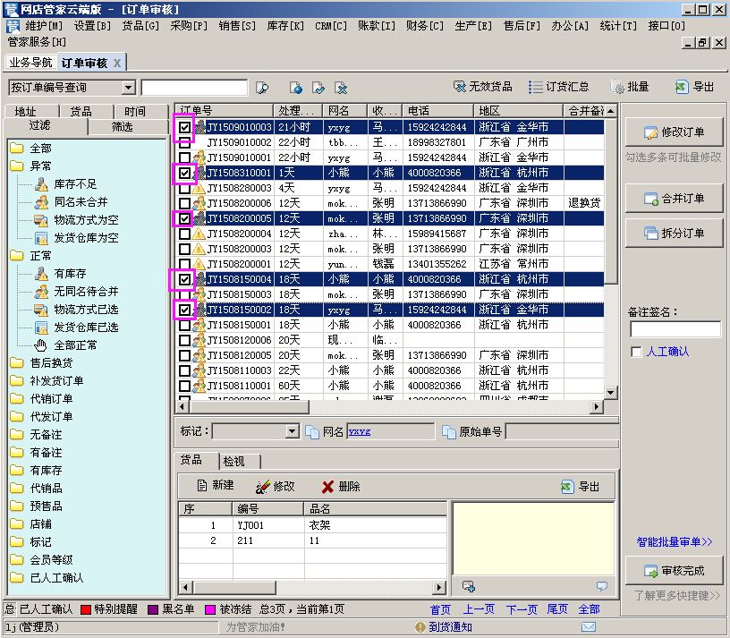
Task: Click speech bubble icon below note box
Action: [x=602, y=586]
